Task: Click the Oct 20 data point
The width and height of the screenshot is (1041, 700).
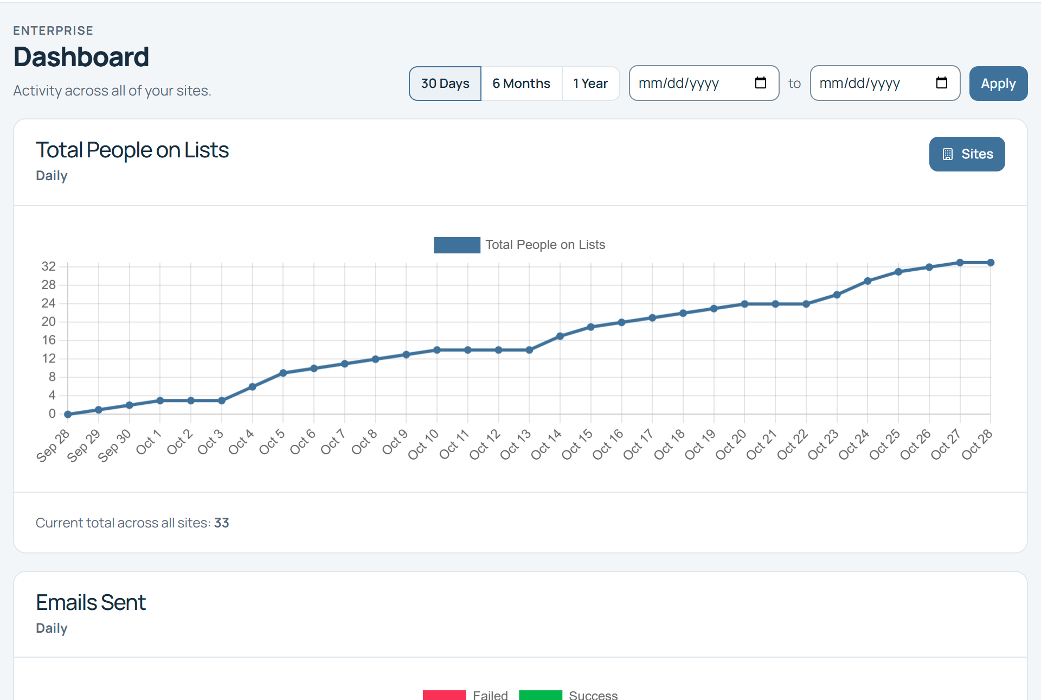Action: tap(744, 304)
